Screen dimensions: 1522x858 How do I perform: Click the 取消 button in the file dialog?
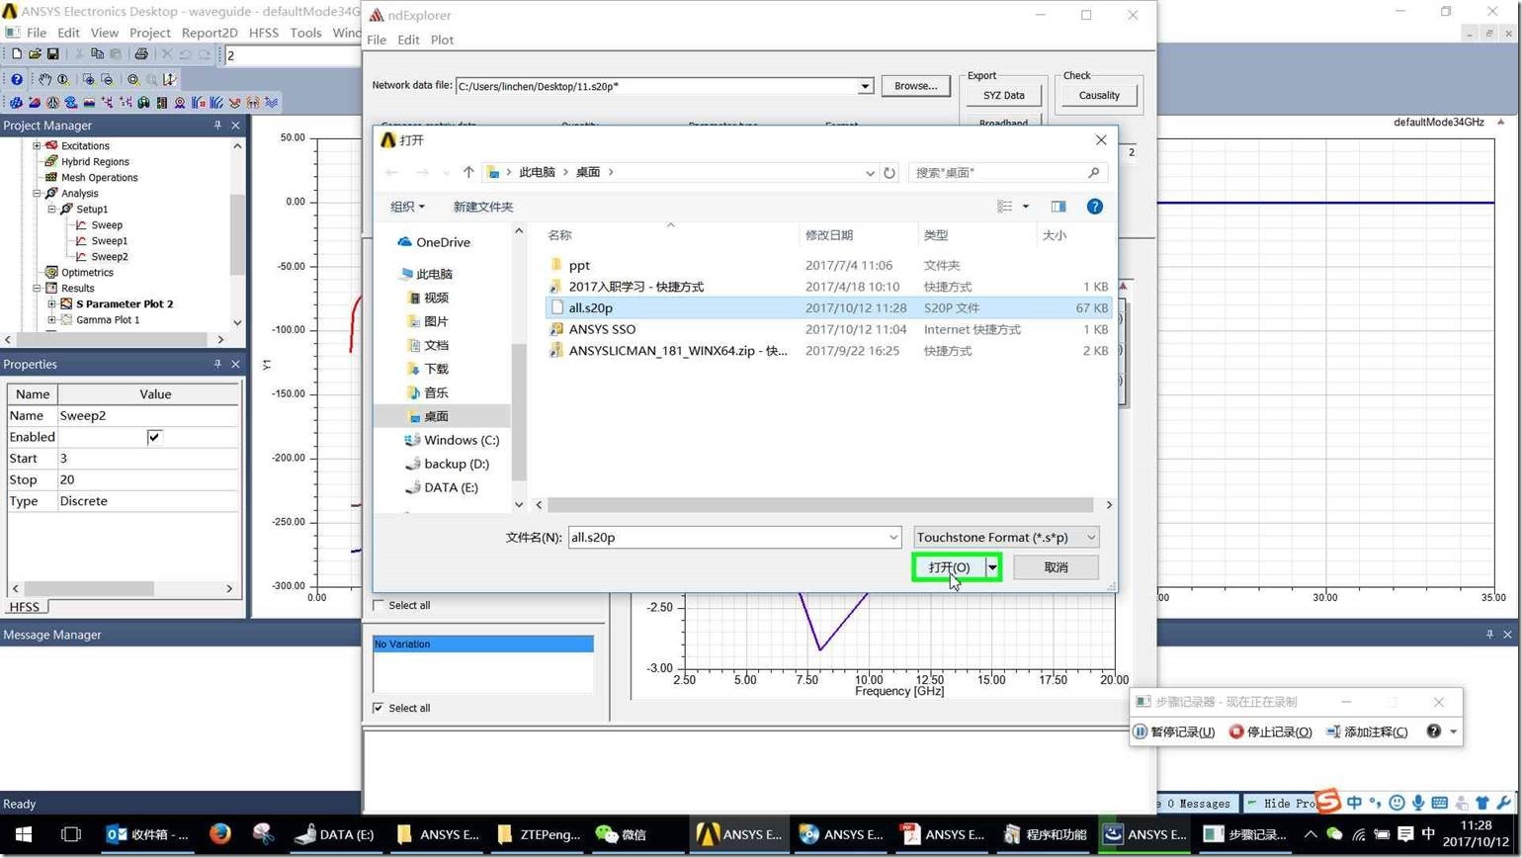[x=1056, y=567]
